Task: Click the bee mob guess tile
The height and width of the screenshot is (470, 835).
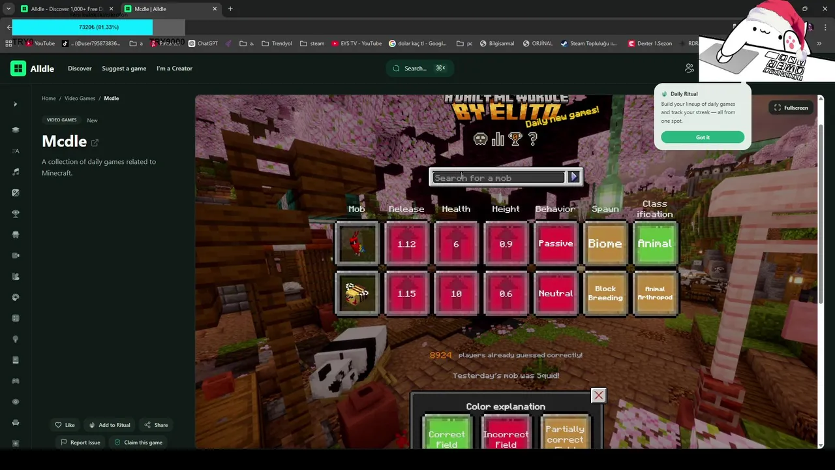Action: pos(357,294)
